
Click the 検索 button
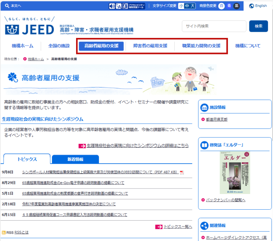(258, 26)
